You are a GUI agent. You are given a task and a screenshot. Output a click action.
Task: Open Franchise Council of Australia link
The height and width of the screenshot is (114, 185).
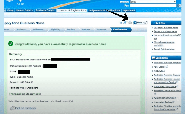(168, 91)
